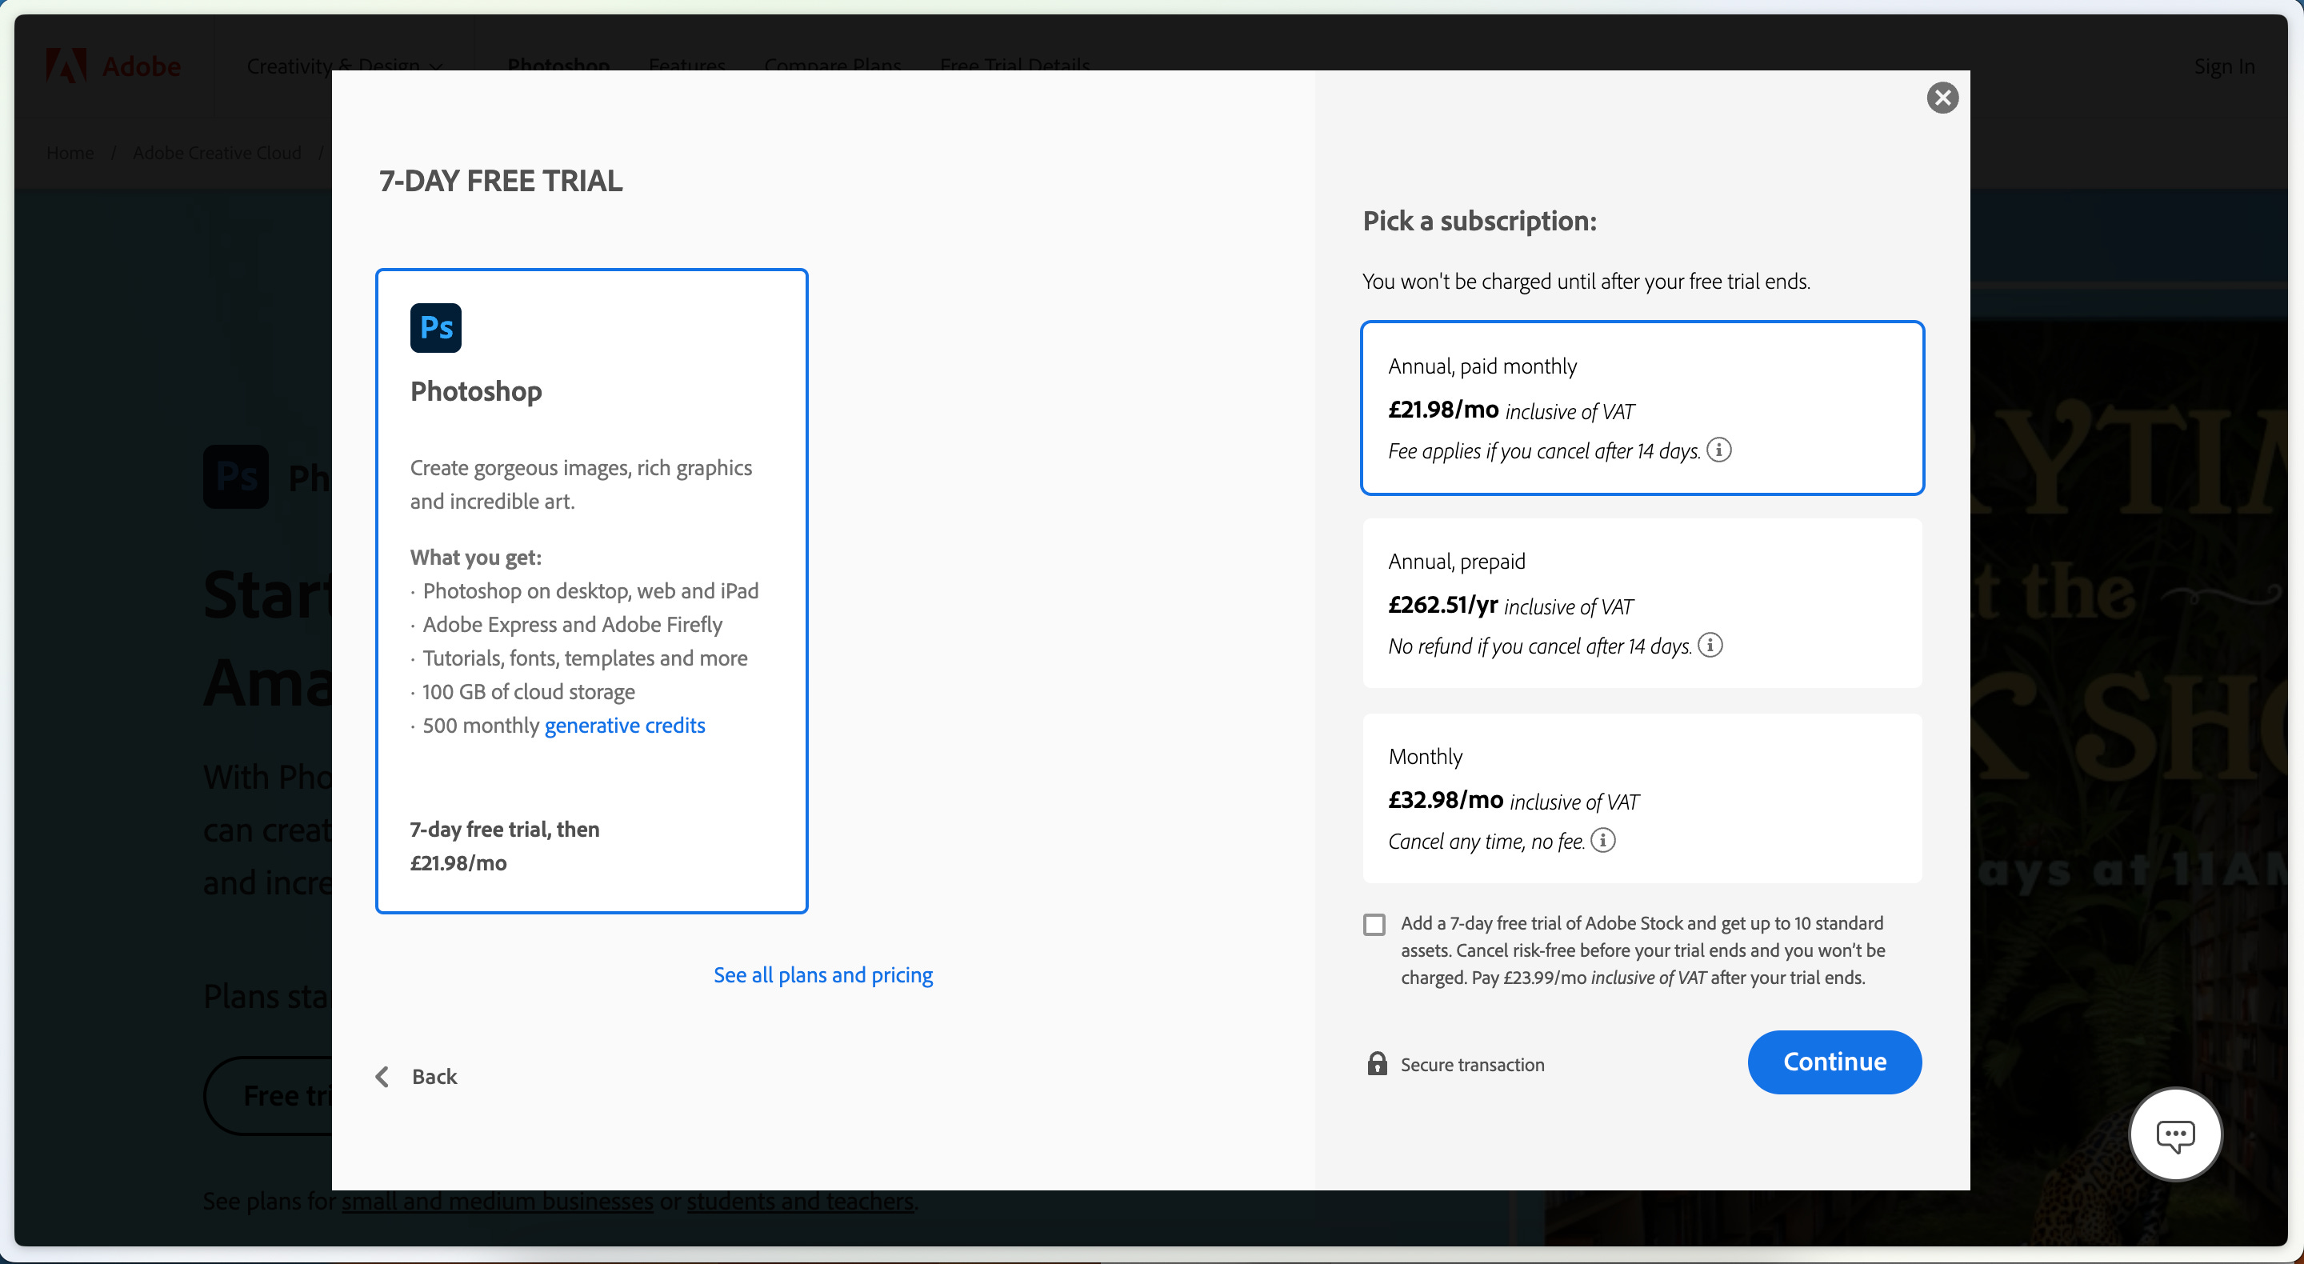Open generative credits link

pos(624,725)
